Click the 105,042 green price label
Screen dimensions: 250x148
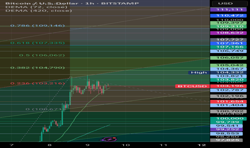tap(229, 65)
